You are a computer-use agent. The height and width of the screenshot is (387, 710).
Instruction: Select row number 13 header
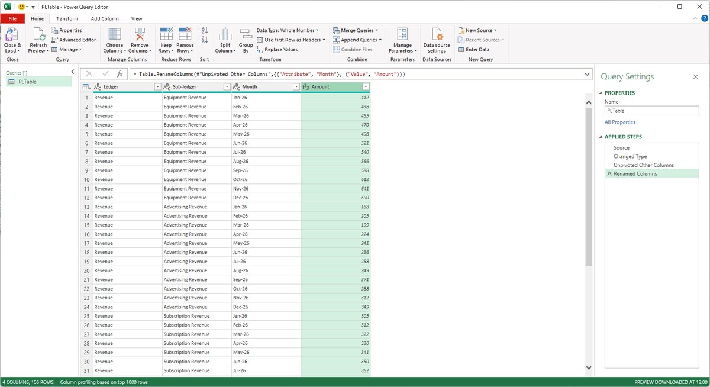tap(86, 207)
